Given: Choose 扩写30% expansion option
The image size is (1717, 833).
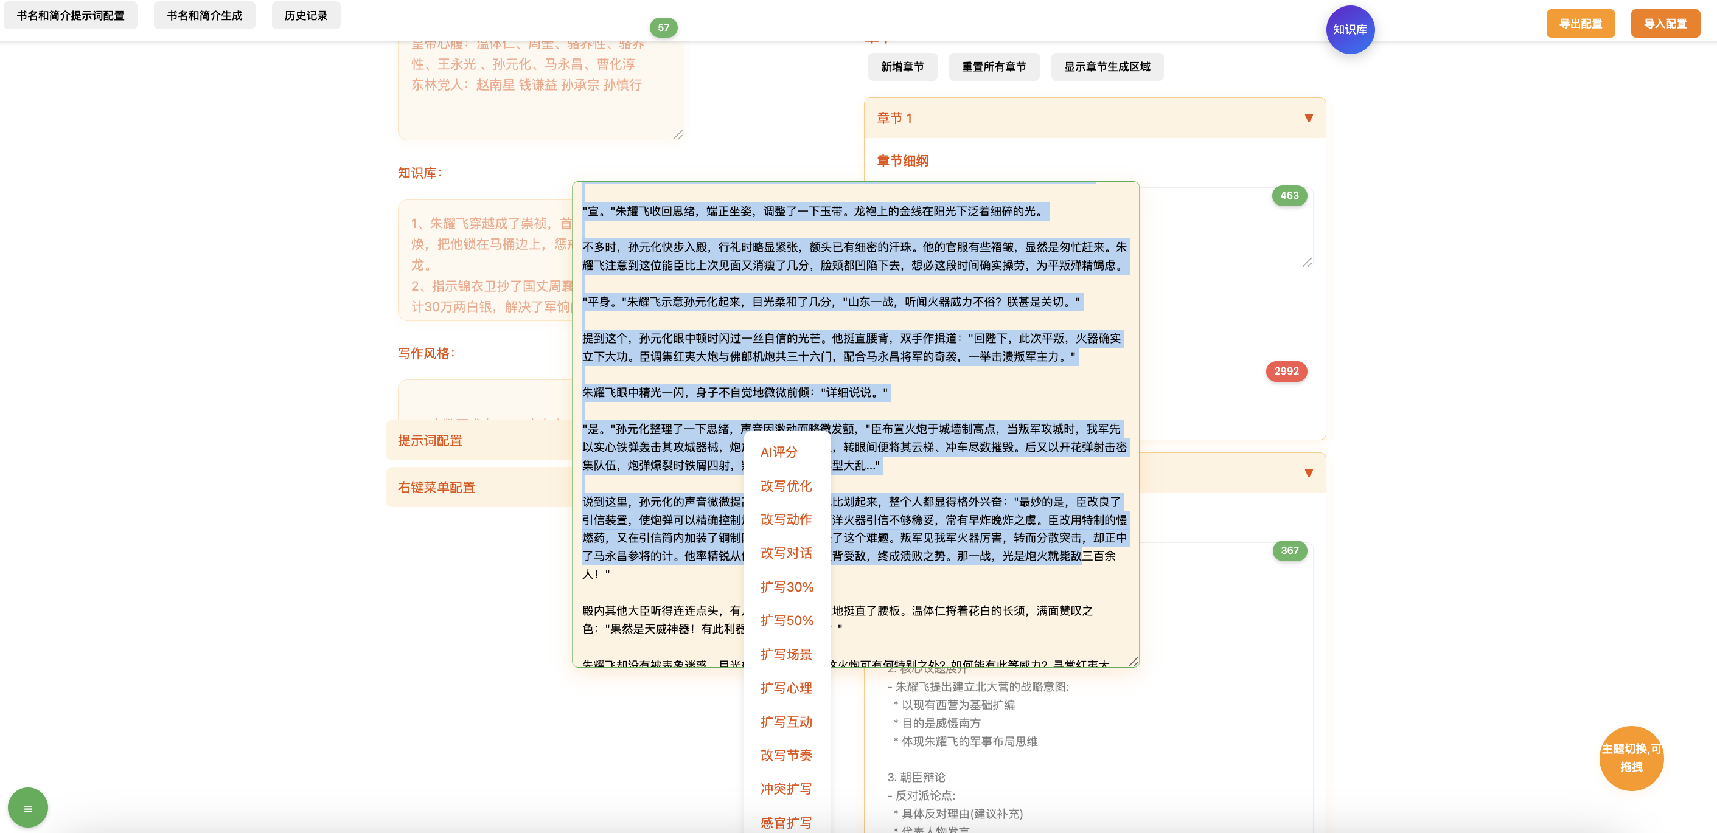Looking at the screenshot, I should 787,587.
